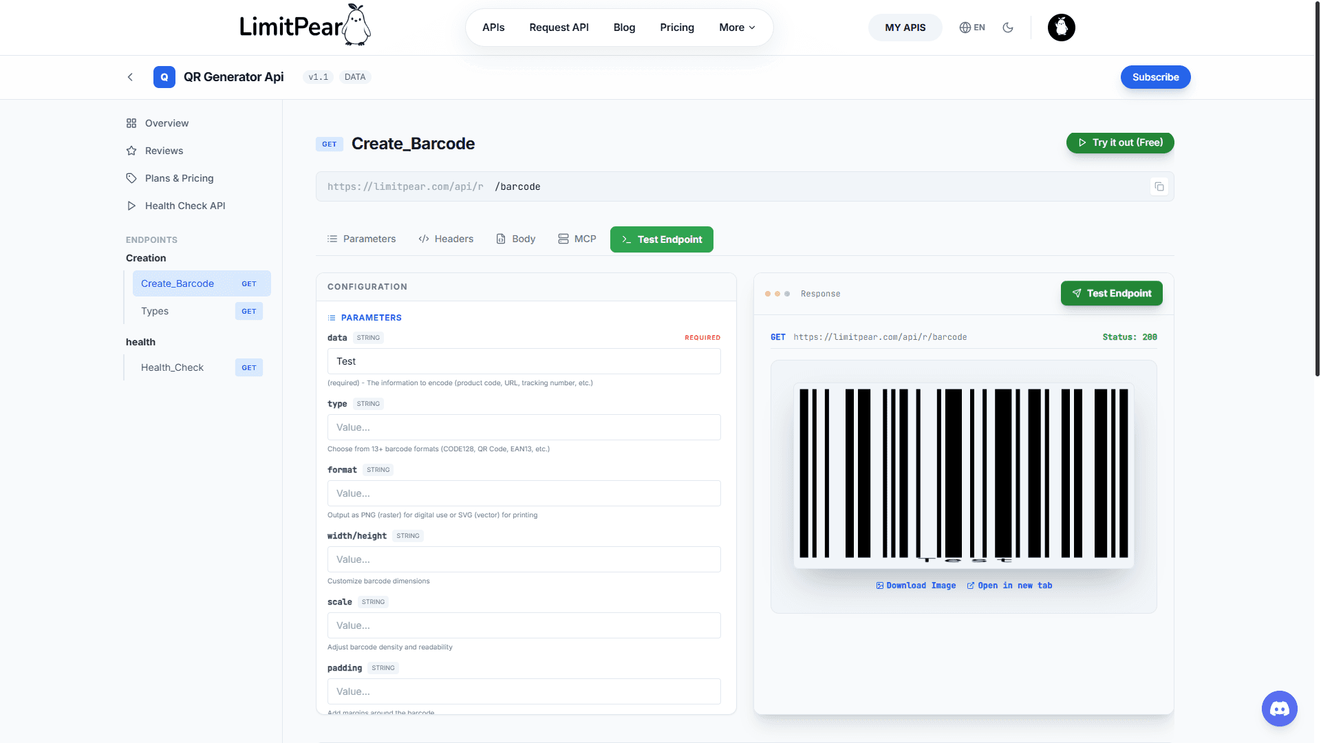Select the Create_Barcode endpoint
1321x743 pixels.
click(x=202, y=283)
